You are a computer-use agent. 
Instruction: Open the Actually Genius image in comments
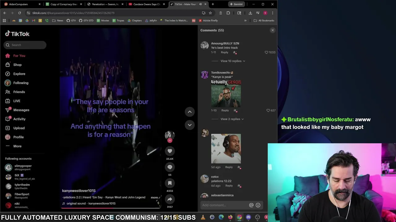pos(226,93)
